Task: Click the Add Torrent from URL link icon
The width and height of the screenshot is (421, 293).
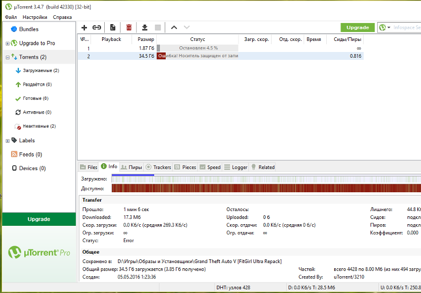Action: pyautogui.click(x=97, y=27)
